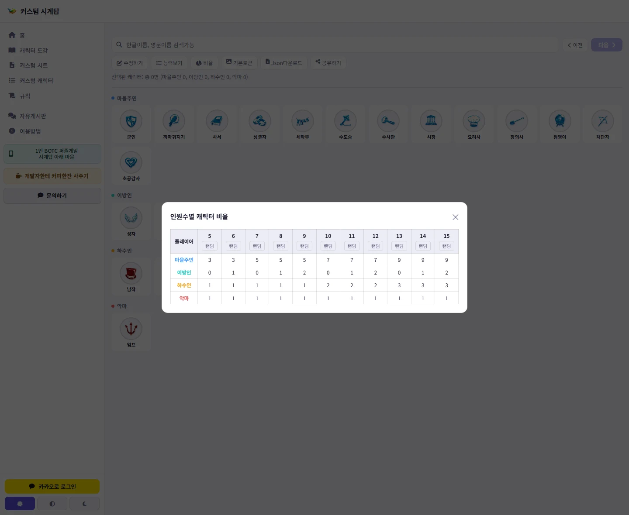Screen dimensions: 629x515
Task: Close the character ratio dialog
Action: 455,217
